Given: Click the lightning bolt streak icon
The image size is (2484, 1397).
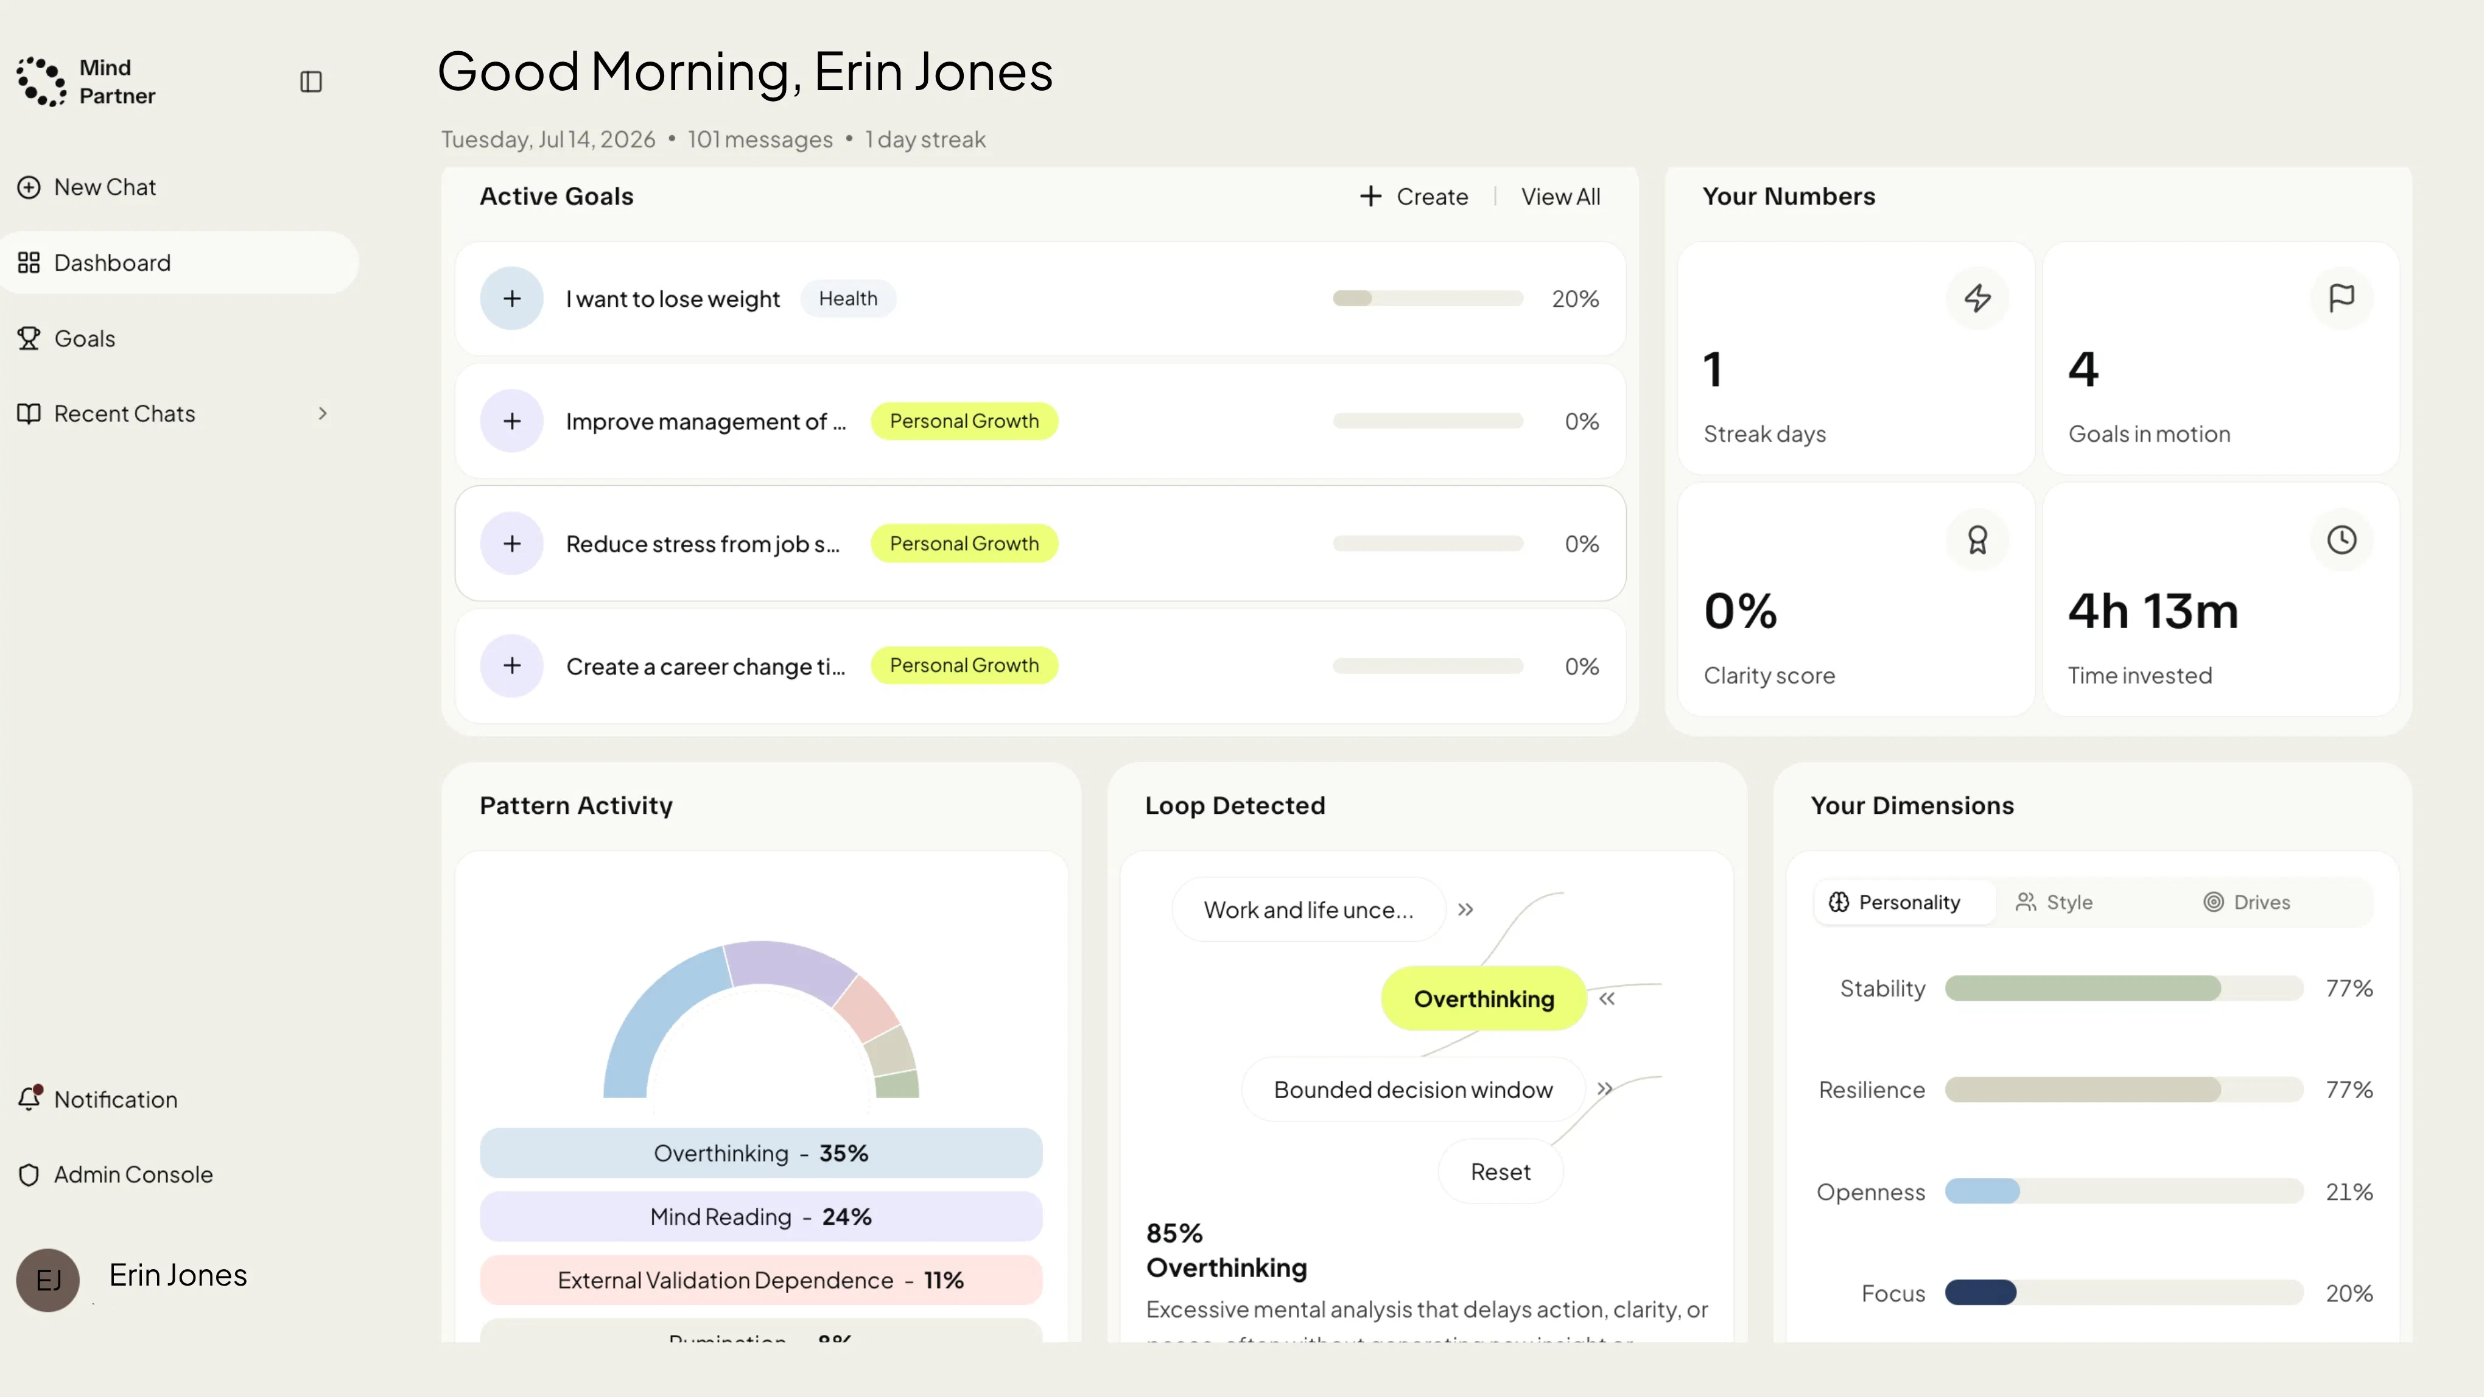Looking at the screenshot, I should click(x=1977, y=298).
